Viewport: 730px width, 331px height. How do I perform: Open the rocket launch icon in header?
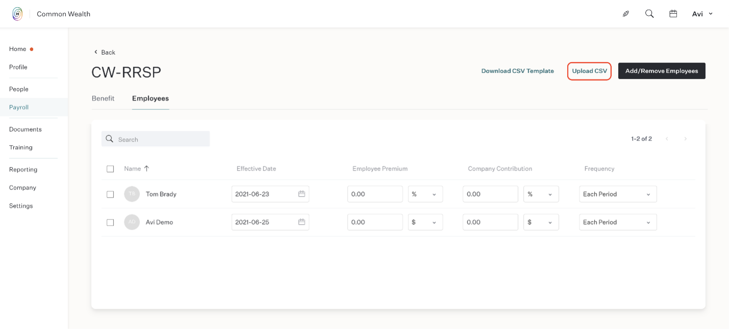(626, 14)
